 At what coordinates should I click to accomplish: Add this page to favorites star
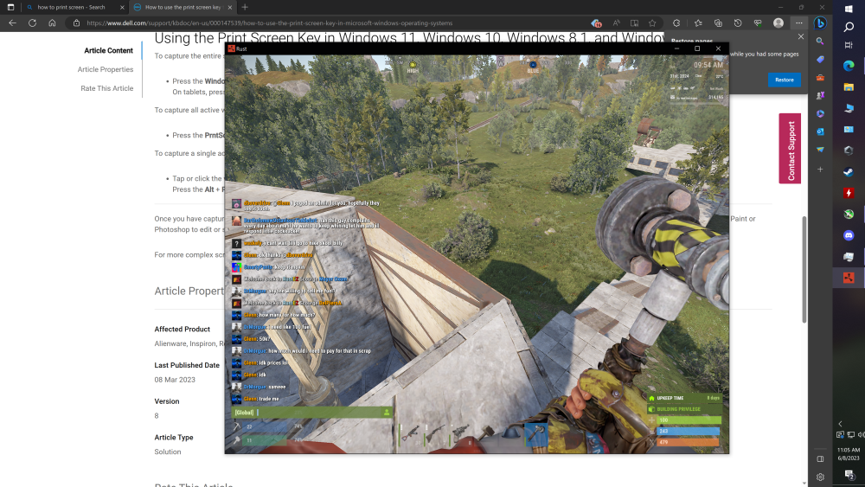[652, 23]
